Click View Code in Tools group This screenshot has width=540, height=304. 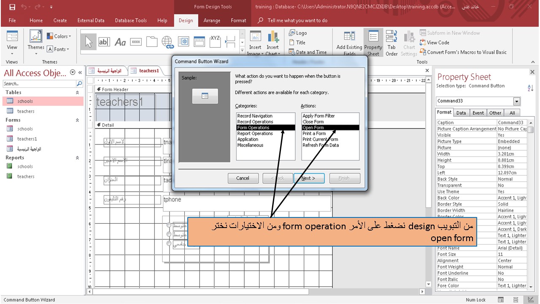pos(435,42)
